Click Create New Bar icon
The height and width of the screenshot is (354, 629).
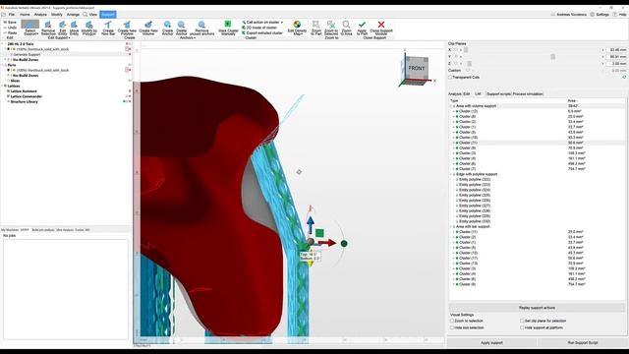(x=108, y=25)
